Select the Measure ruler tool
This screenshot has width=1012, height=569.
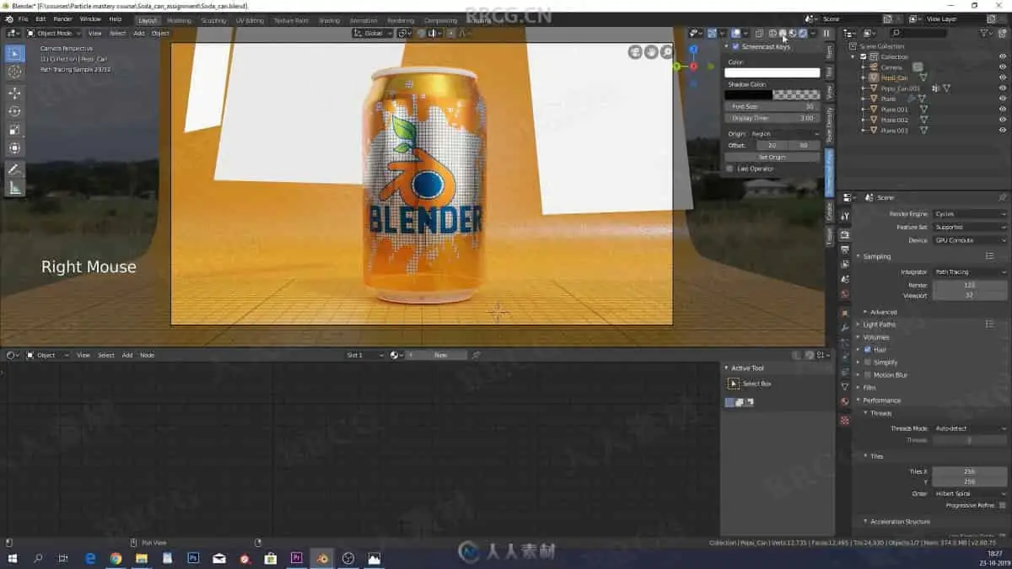click(x=14, y=188)
